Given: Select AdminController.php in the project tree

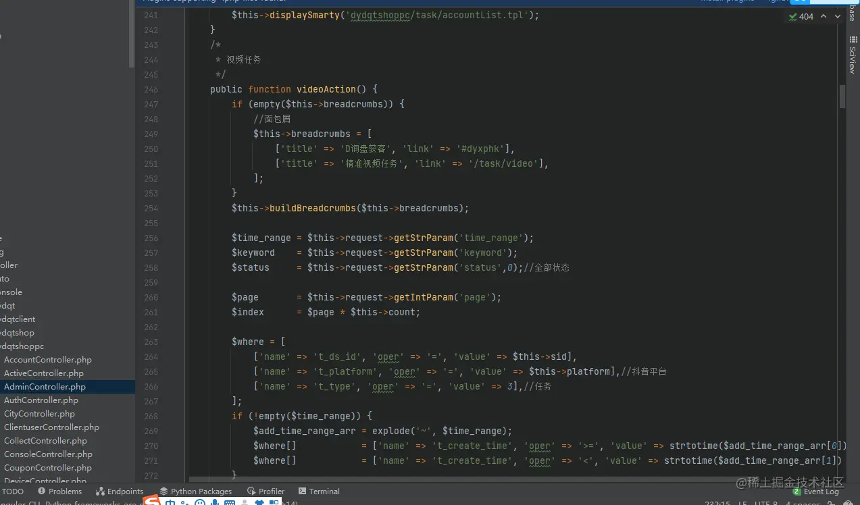Looking at the screenshot, I should point(45,387).
